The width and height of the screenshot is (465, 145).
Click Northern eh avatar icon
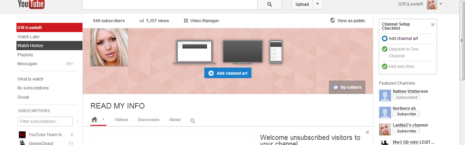pyautogui.click(x=385, y=113)
